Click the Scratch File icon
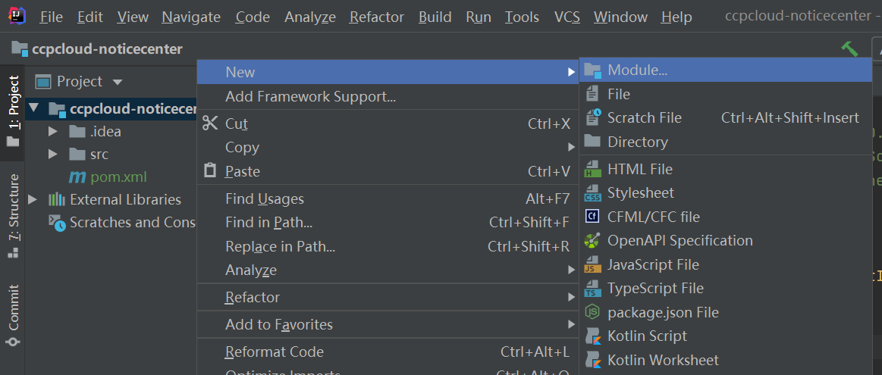 pyautogui.click(x=592, y=117)
